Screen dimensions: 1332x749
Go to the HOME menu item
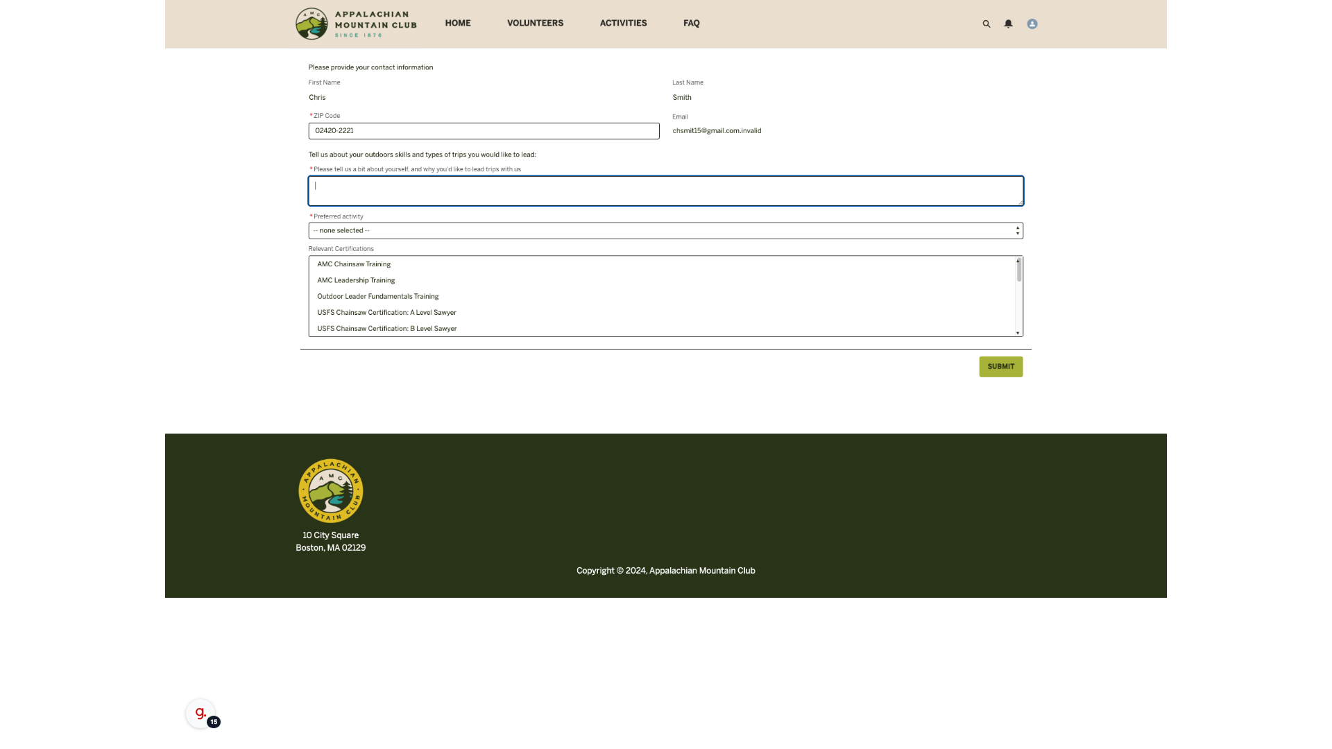click(x=457, y=23)
